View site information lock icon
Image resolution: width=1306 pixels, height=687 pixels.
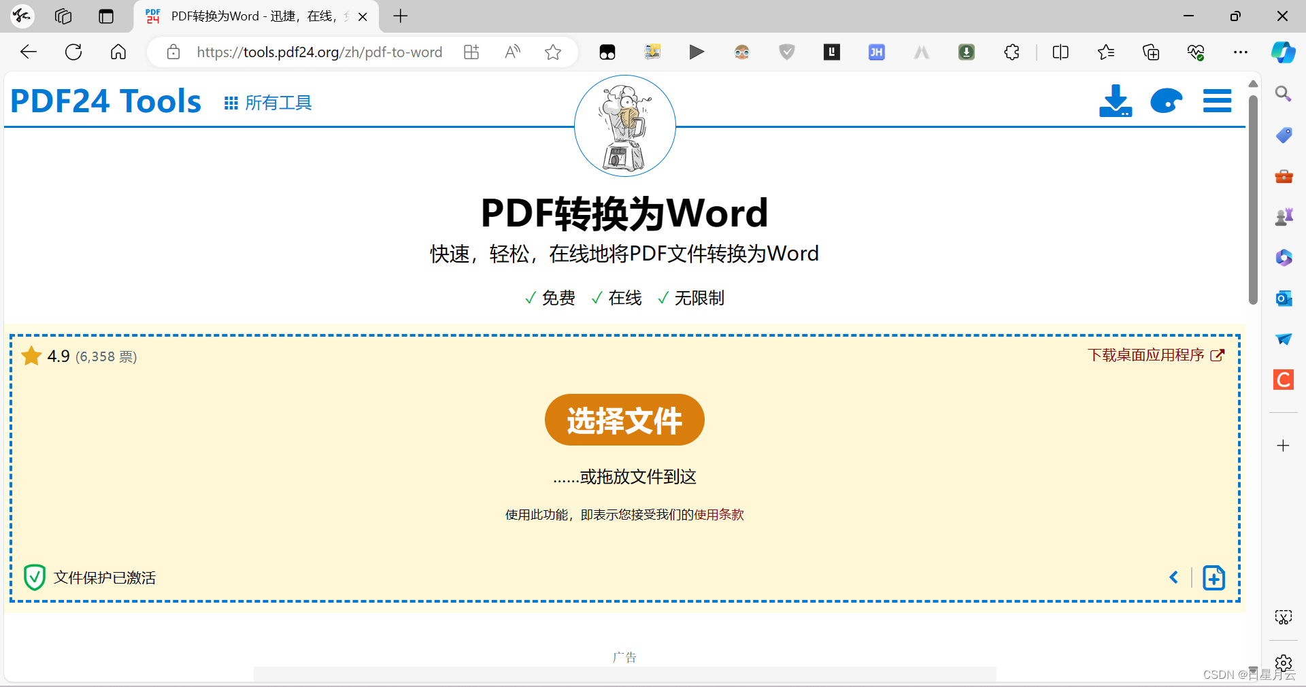point(173,52)
